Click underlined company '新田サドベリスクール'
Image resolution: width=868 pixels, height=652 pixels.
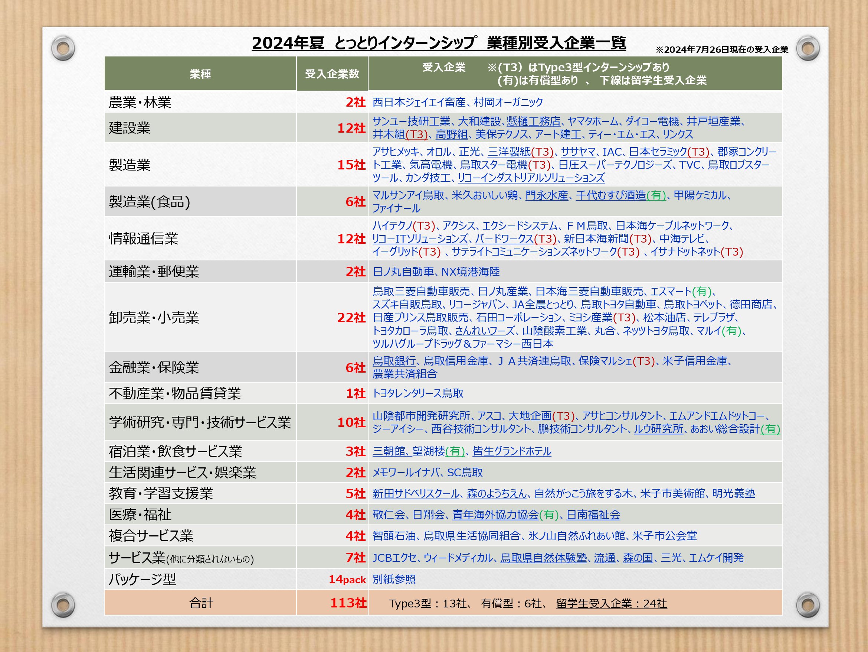pyautogui.click(x=416, y=494)
